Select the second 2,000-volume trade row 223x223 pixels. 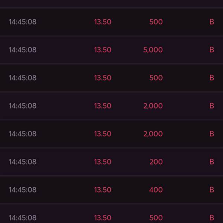tap(111, 134)
